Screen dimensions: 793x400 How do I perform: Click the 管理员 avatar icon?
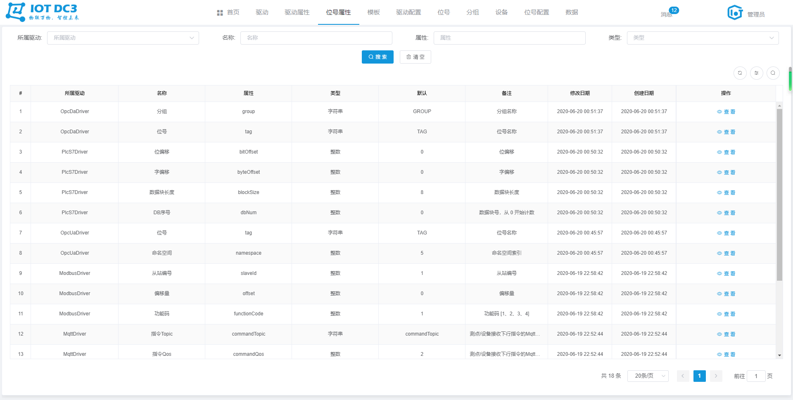click(x=735, y=12)
